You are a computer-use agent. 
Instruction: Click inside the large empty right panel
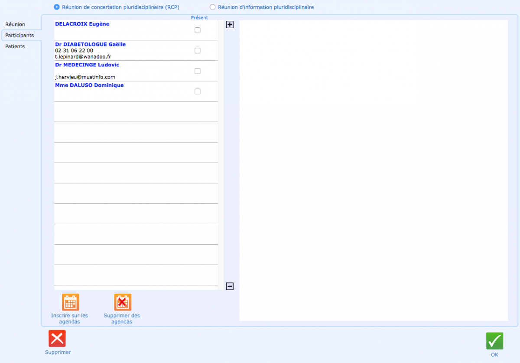374,170
